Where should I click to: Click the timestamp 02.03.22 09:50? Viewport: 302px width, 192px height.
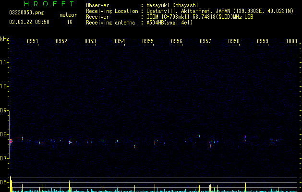[29, 22]
